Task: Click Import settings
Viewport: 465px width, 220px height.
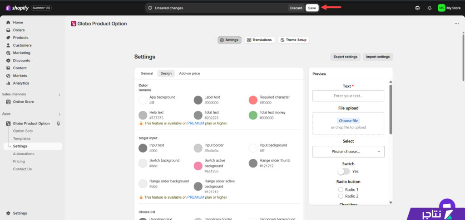Action: [378, 57]
